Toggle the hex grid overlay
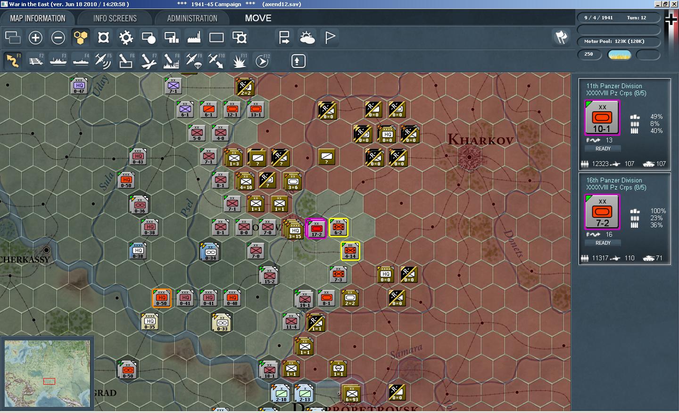 pyautogui.click(x=80, y=37)
